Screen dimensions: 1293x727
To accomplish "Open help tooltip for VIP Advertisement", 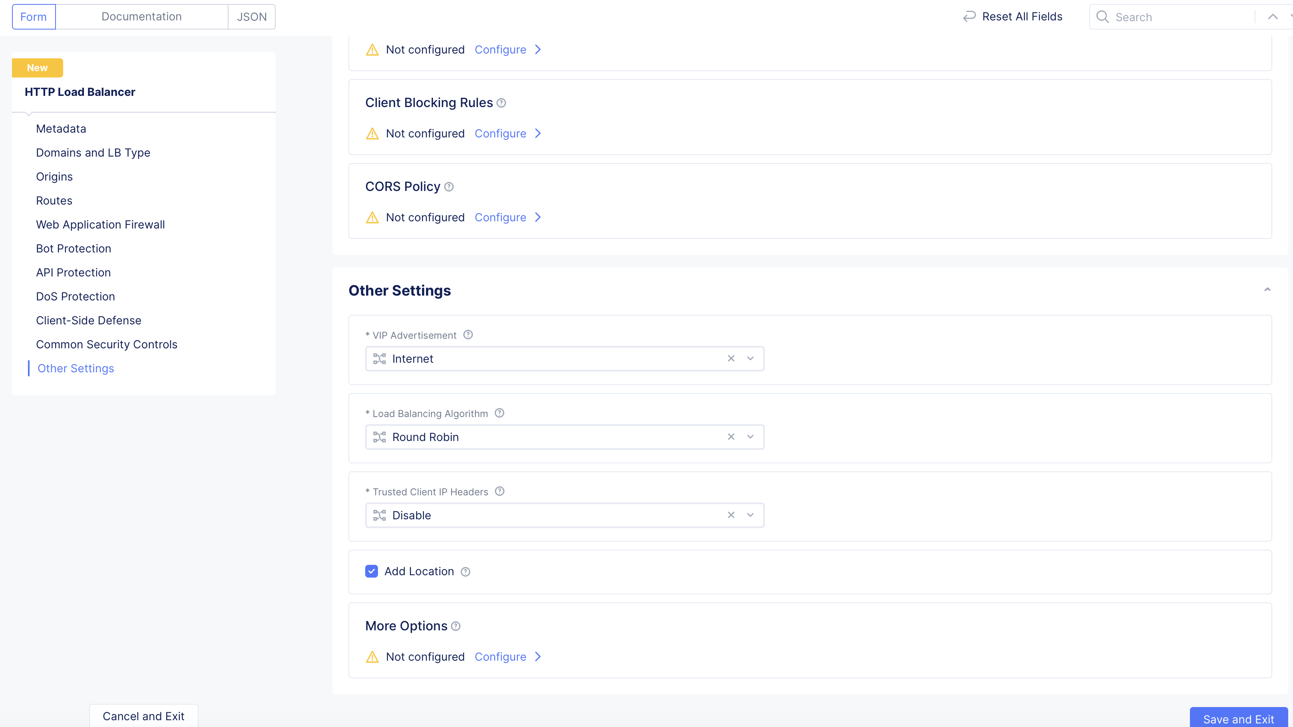I will pyautogui.click(x=468, y=335).
